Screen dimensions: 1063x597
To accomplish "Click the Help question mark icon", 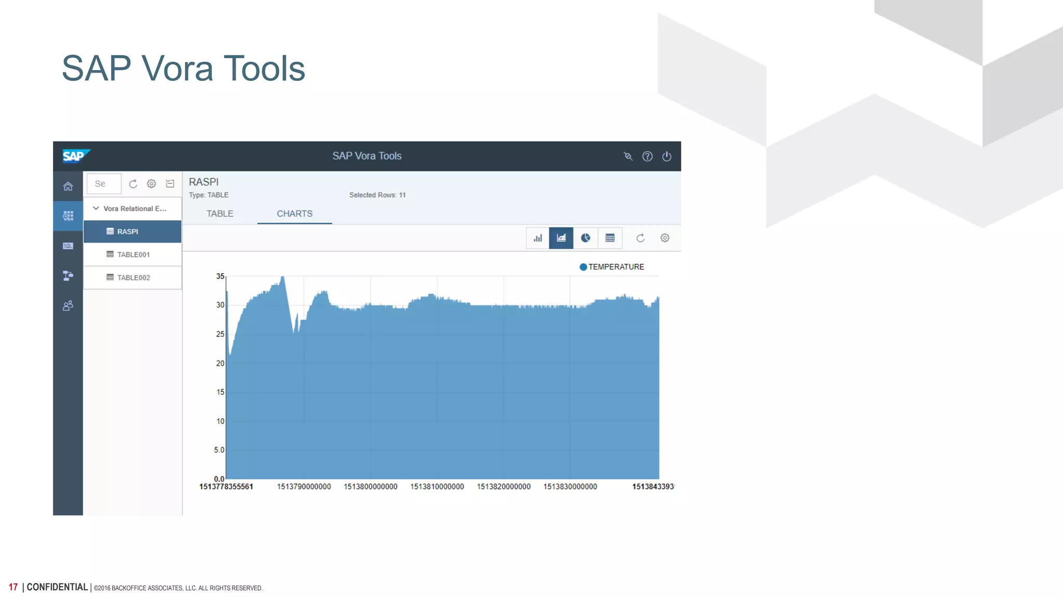I will point(647,157).
